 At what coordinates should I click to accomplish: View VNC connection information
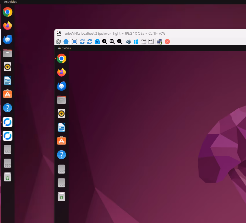66,42
